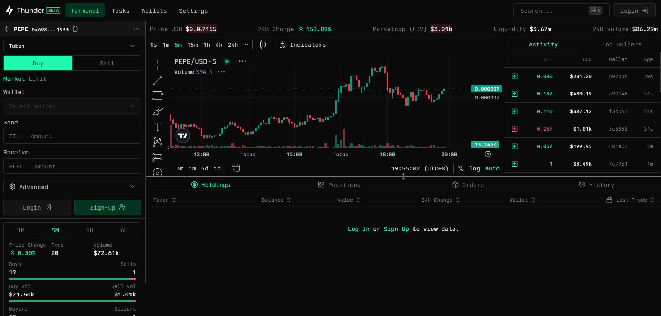This screenshot has height=316, width=661.
Task: Click the Sign Up link
Action: point(396,229)
